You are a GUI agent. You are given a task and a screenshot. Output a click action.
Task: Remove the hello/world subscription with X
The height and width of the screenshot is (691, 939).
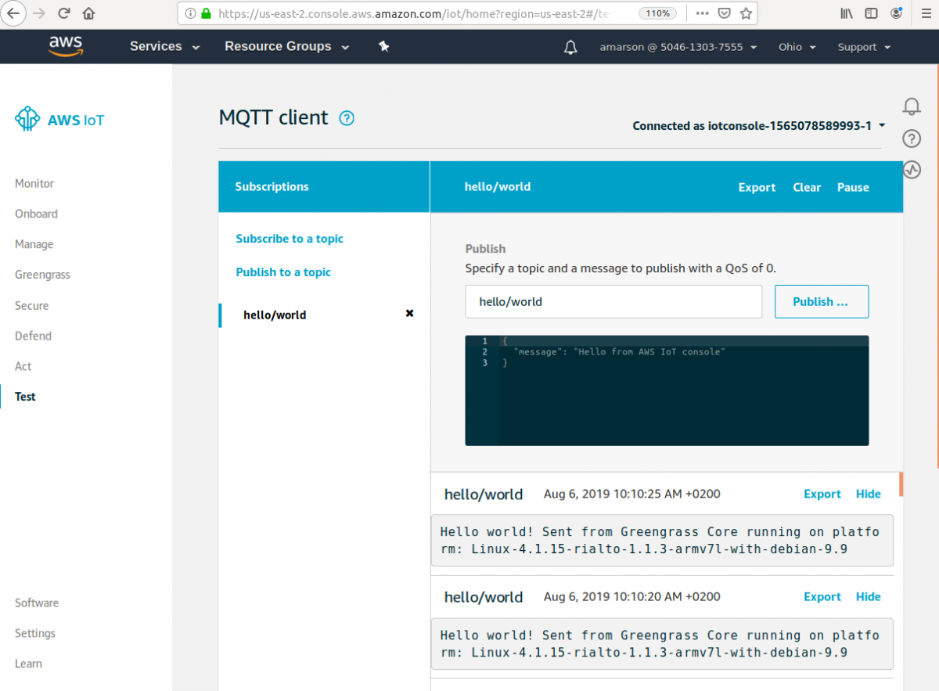point(409,314)
